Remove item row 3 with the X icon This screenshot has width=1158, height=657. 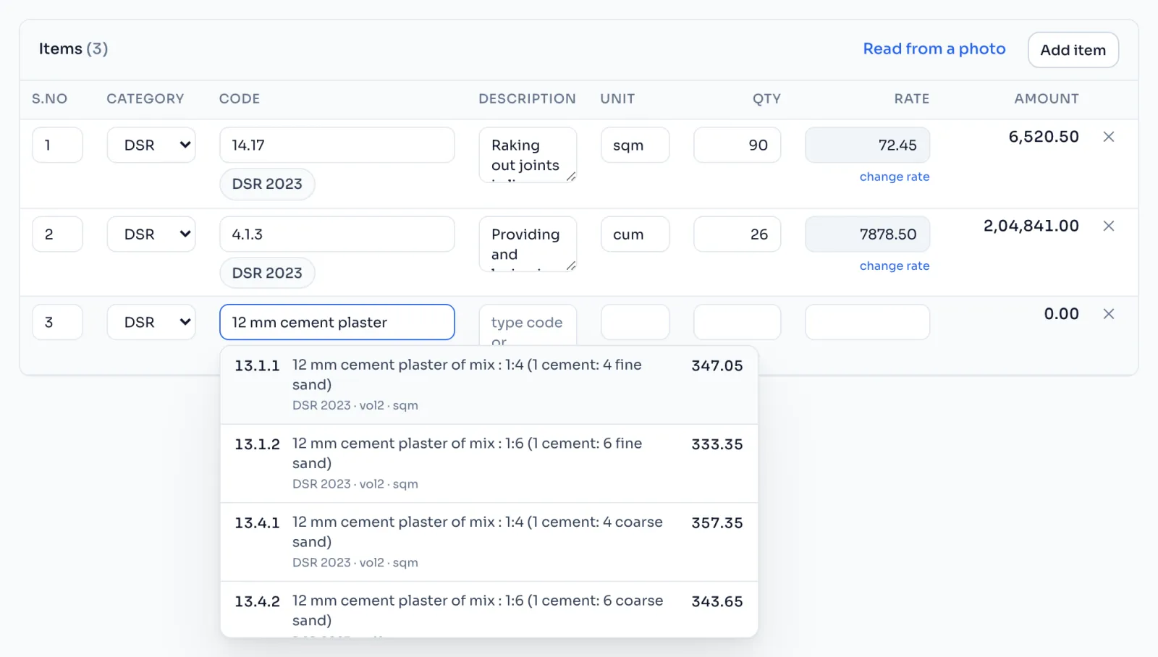click(1108, 314)
